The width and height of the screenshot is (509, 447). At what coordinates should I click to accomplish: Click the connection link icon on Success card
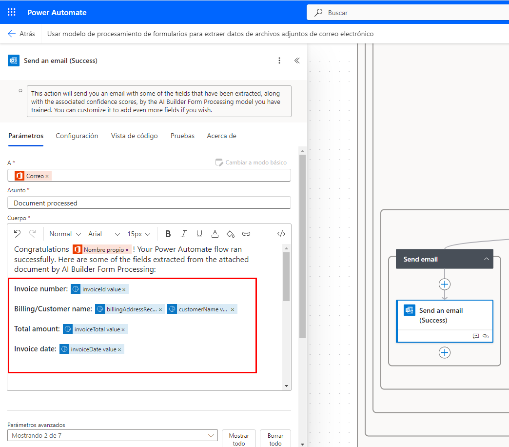tap(486, 336)
